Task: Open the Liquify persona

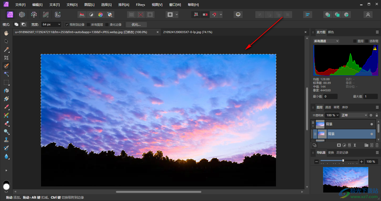Action: [x=22, y=15]
